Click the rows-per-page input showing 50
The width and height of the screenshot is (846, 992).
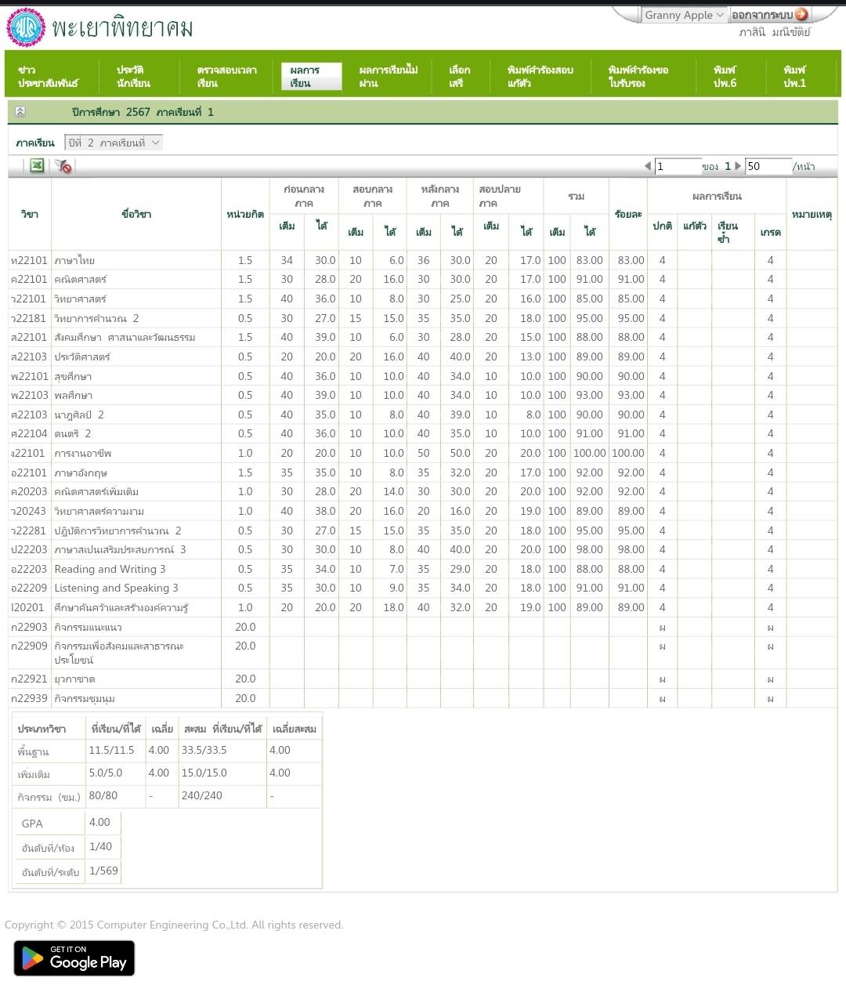point(768,166)
